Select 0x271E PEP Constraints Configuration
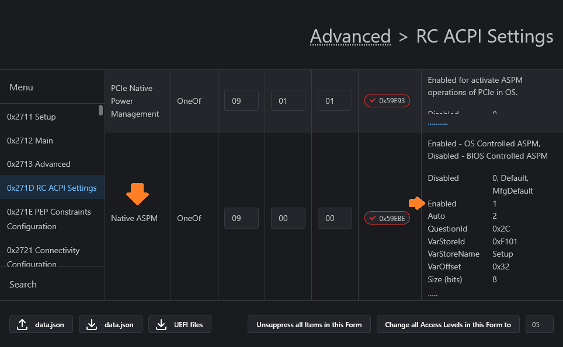The height and width of the screenshot is (347, 563). pos(49,219)
